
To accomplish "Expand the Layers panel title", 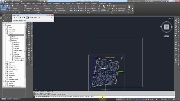I will tap(113, 13).
